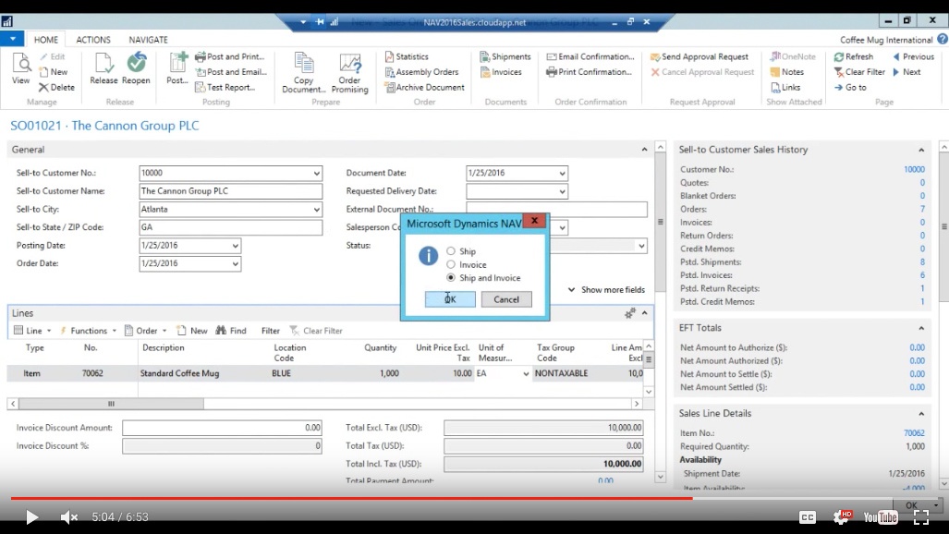949x534 pixels.
Task: Choose Post and Email...
Action: pos(231,71)
